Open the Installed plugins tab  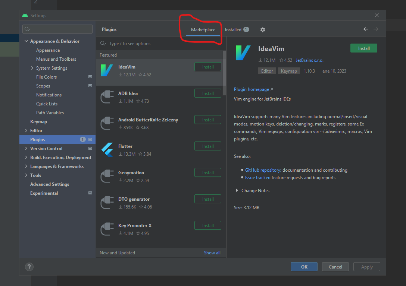[233, 30]
